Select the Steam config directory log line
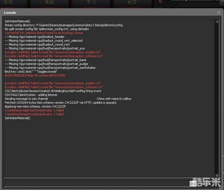 [63, 25]
